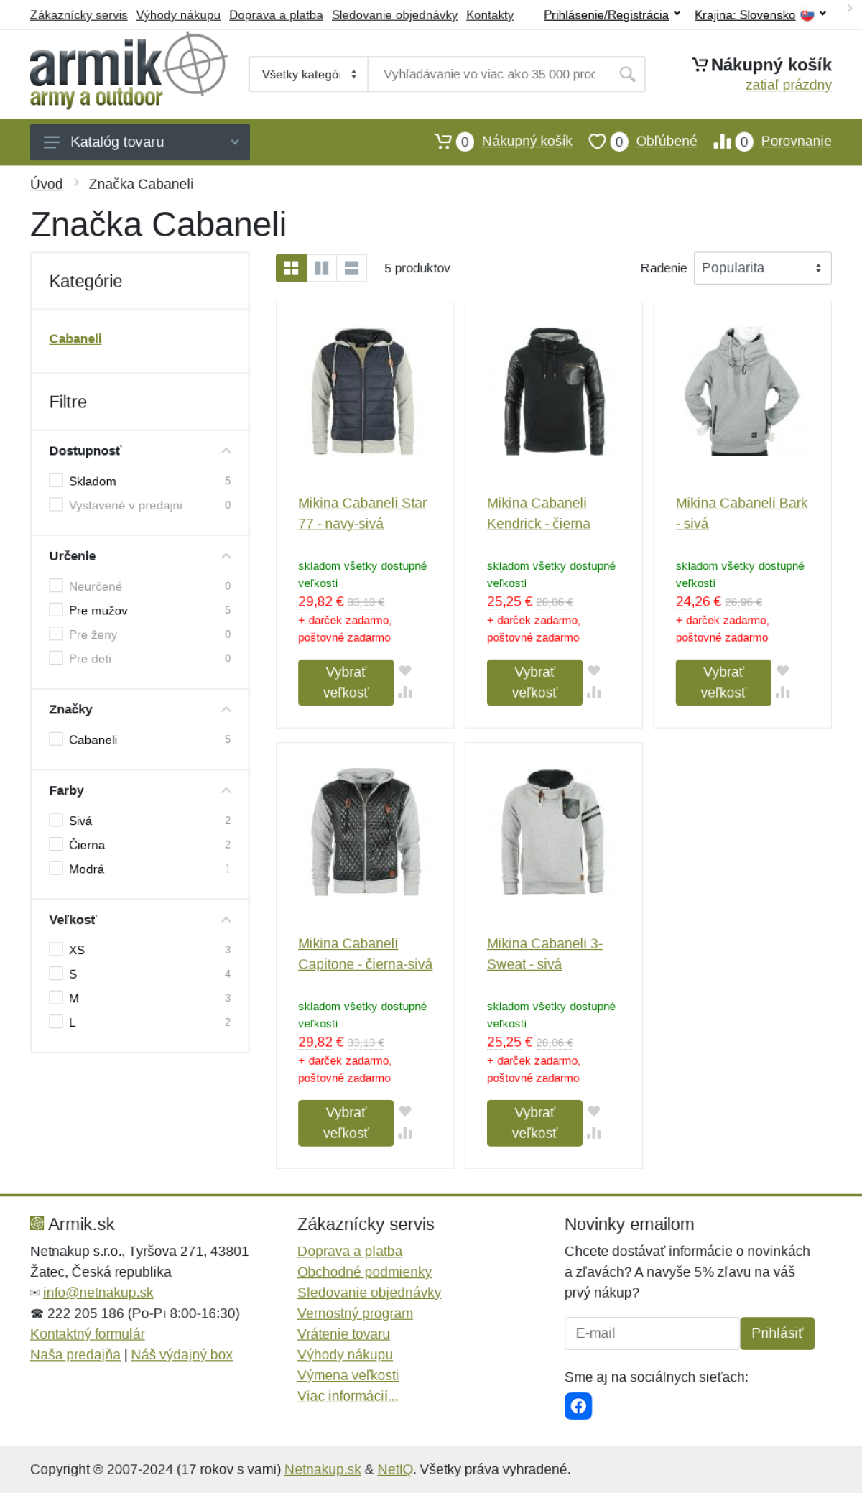Collapse the Farby filter section

pos(226,790)
